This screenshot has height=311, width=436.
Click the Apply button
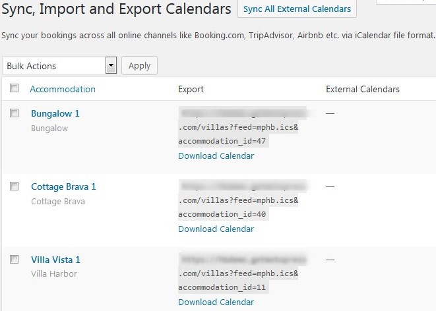(139, 65)
